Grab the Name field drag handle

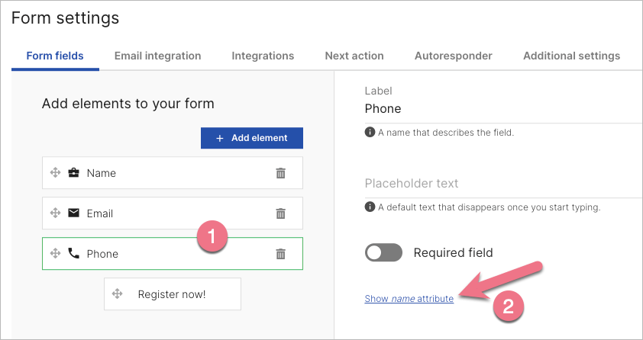[x=55, y=173]
